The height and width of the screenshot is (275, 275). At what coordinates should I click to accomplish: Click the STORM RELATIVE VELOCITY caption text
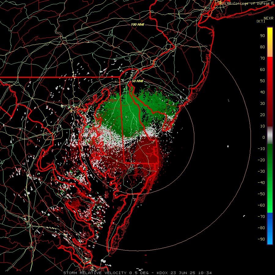coord(95,273)
